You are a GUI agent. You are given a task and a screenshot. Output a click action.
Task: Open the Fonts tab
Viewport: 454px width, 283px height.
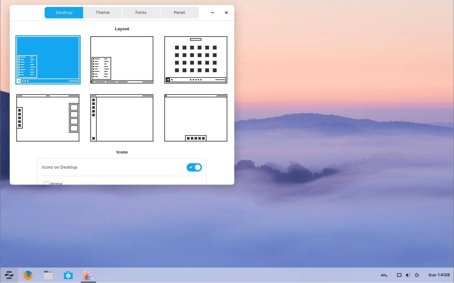coord(141,12)
